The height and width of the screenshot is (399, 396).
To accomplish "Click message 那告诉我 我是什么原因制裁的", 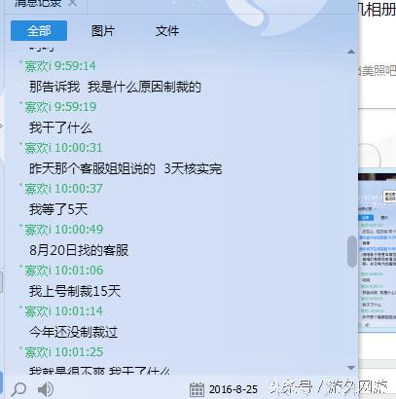I will (x=115, y=87).
